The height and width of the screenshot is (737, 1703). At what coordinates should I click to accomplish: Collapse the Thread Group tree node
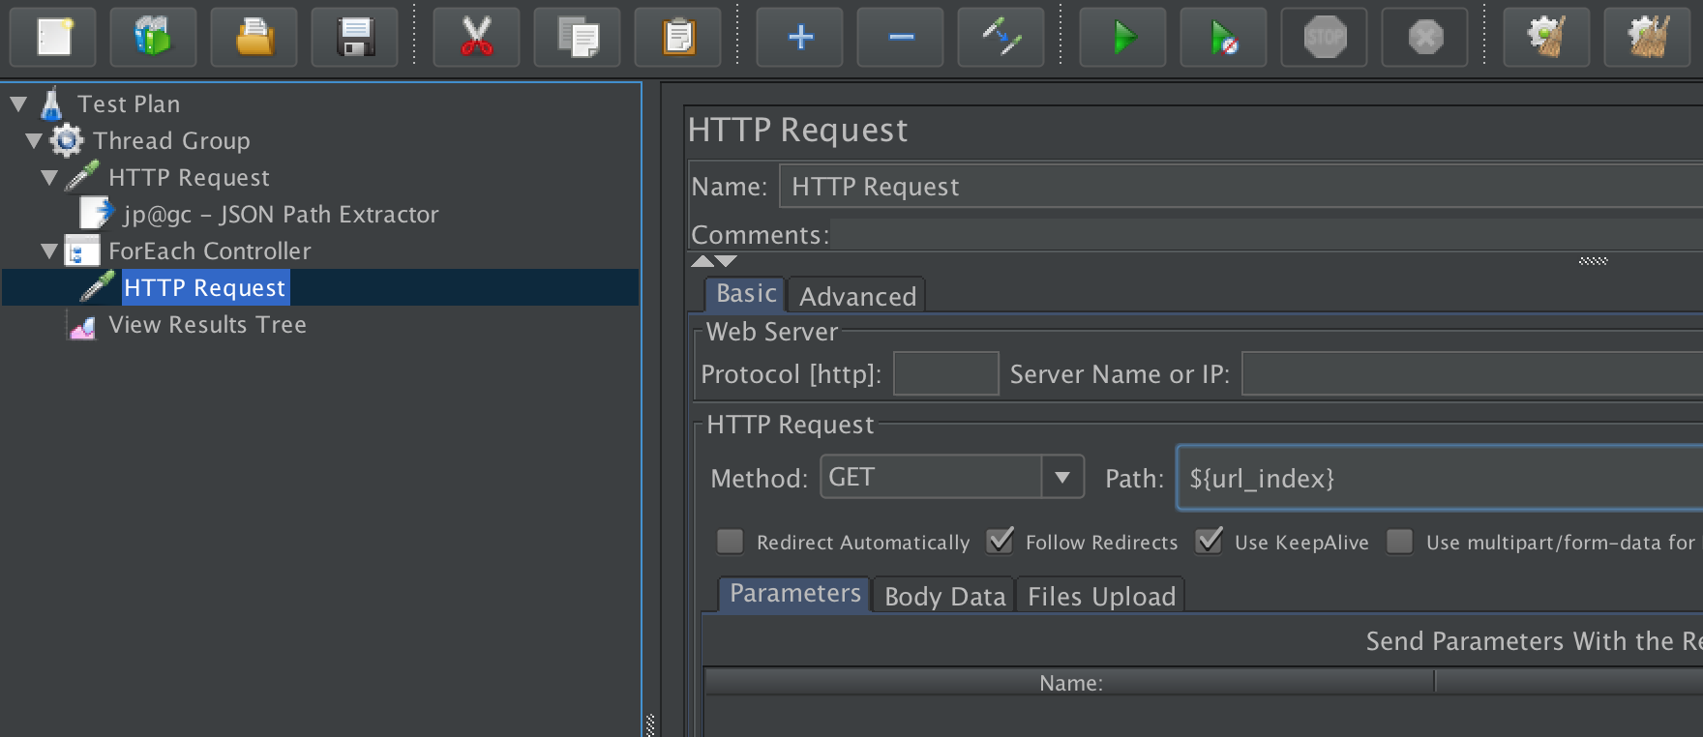click(34, 141)
